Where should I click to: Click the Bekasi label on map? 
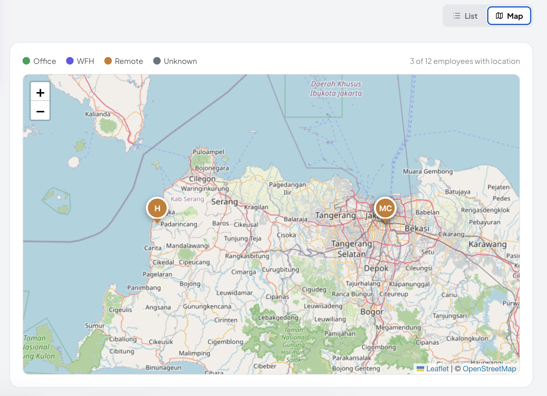[x=417, y=228]
